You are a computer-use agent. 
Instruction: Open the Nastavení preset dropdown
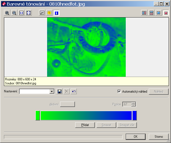(52, 92)
